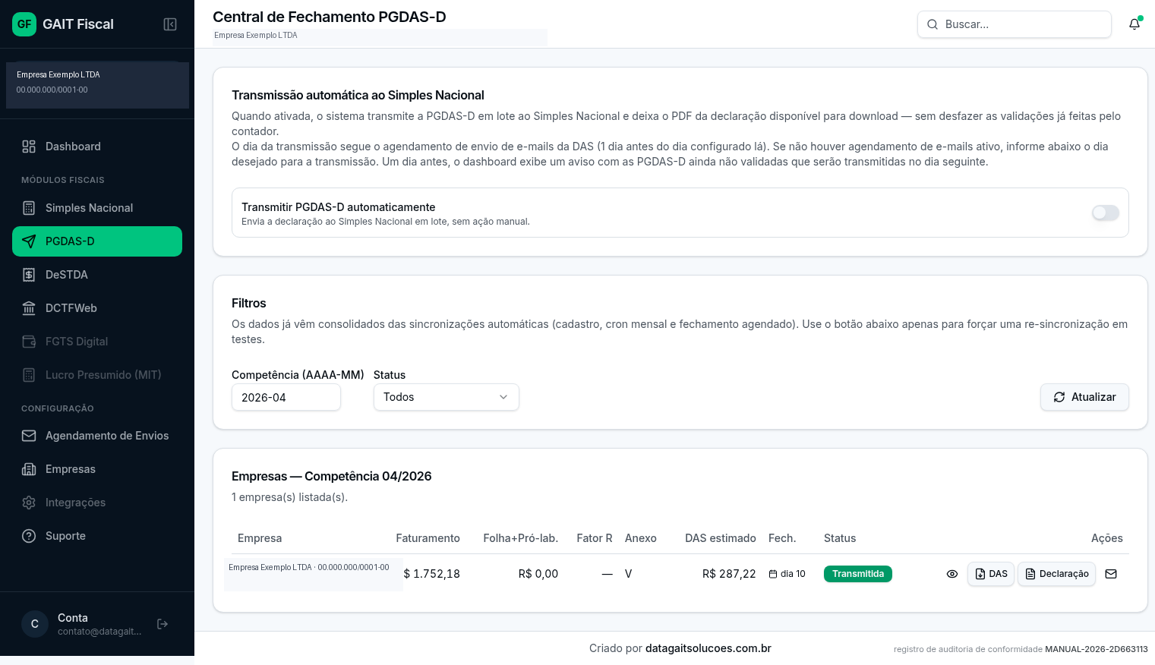Image resolution: width=1155 pixels, height=665 pixels.
Task: Open the Status dropdown set to Todos
Action: pos(447,397)
